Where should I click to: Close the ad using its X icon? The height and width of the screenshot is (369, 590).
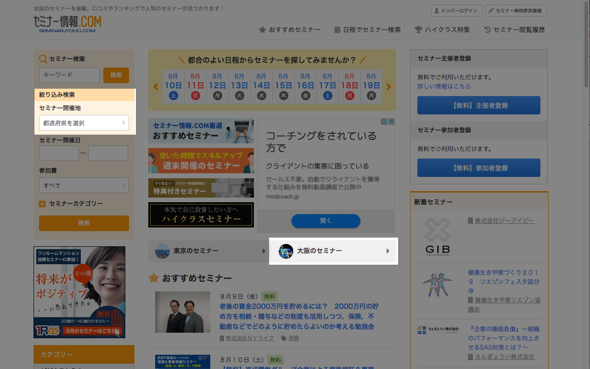[391, 122]
